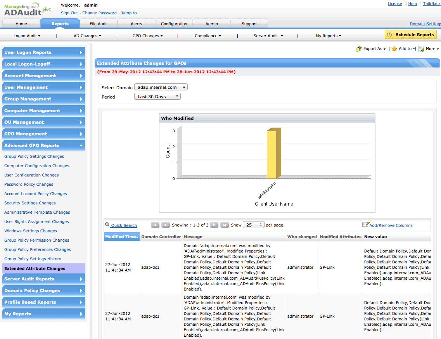Image resolution: width=441 pixels, height=339 pixels.
Task: Click the yellow administrator bar in chart
Action: (x=272, y=154)
